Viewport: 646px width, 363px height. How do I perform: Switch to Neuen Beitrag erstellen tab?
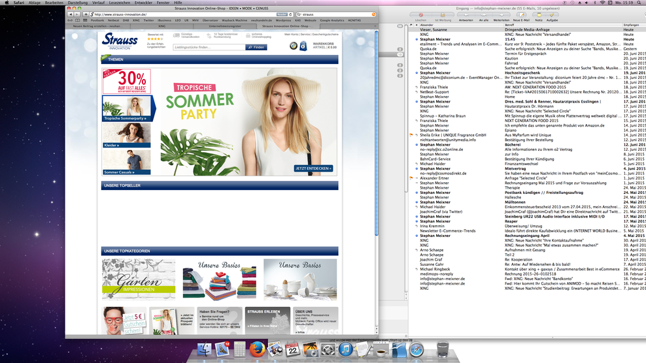click(97, 26)
